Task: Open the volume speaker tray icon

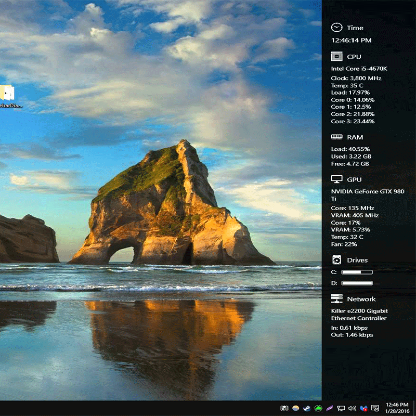Action: click(x=352, y=408)
